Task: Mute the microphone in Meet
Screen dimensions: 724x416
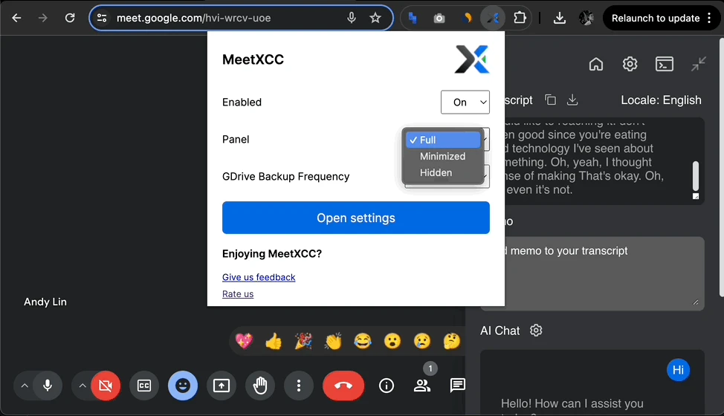Action: (x=48, y=386)
